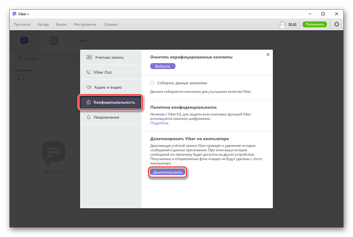Select the Аудио и видео tab
Viewport: 353px width, 237px height.
coord(111,87)
